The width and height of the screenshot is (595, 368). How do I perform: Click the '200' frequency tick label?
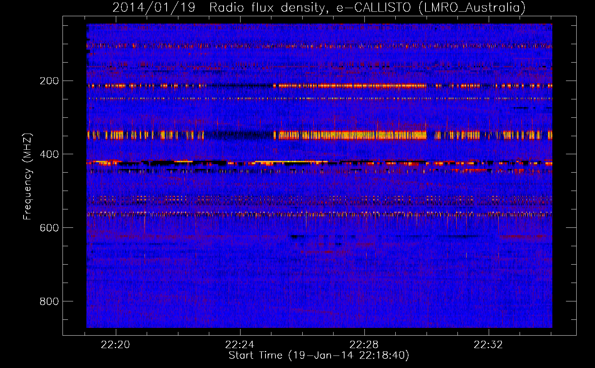point(49,81)
